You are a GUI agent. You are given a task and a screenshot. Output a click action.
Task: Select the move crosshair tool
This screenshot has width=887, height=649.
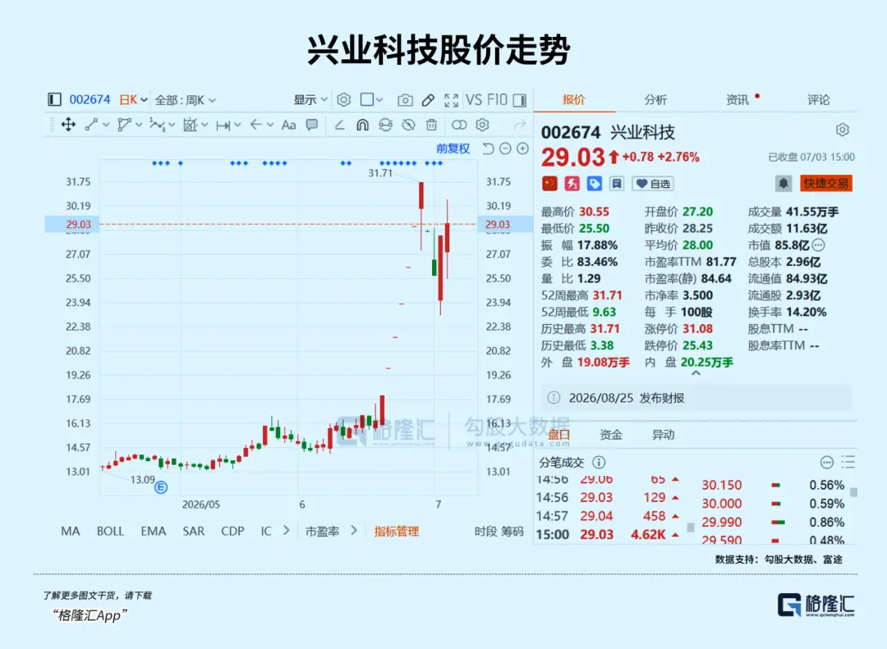[68, 125]
